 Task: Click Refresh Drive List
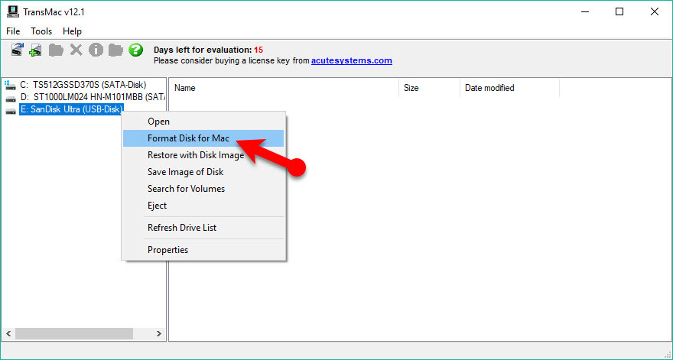[203, 228]
